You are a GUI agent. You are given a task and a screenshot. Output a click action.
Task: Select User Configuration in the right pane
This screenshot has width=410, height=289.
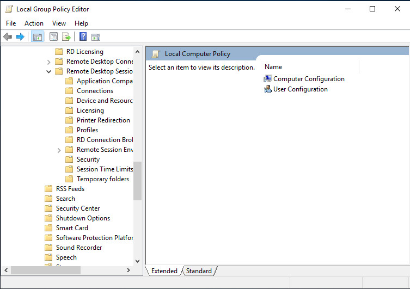pyautogui.click(x=300, y=89)
